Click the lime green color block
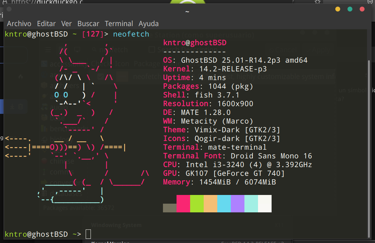The height and width of the screenshot is (243, 375). tap(197, 204)
